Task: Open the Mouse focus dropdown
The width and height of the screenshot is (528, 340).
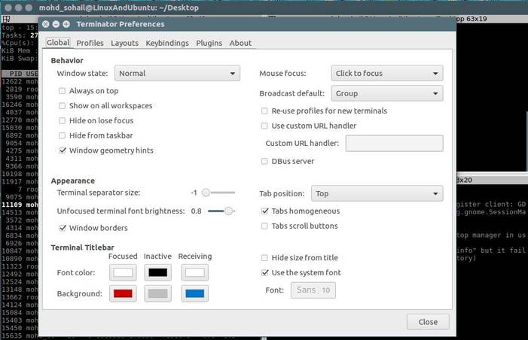Action: (387, 74)
